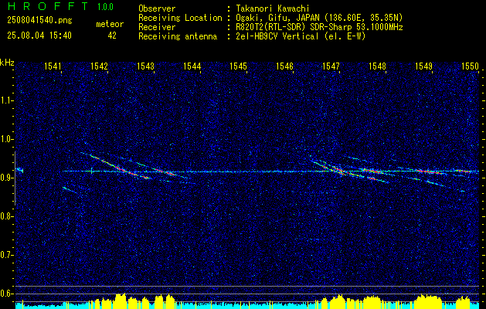Viewport: 486px width, 309px height.
Task: Click time axis marker 1545
Action: [x=238, y=66]
